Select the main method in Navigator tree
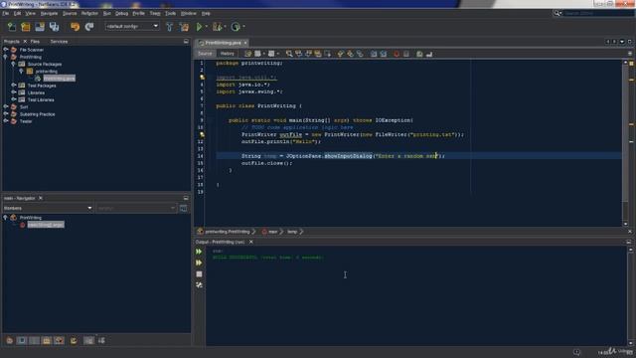Viewport: 636px width, 358px height. point(46,225)
